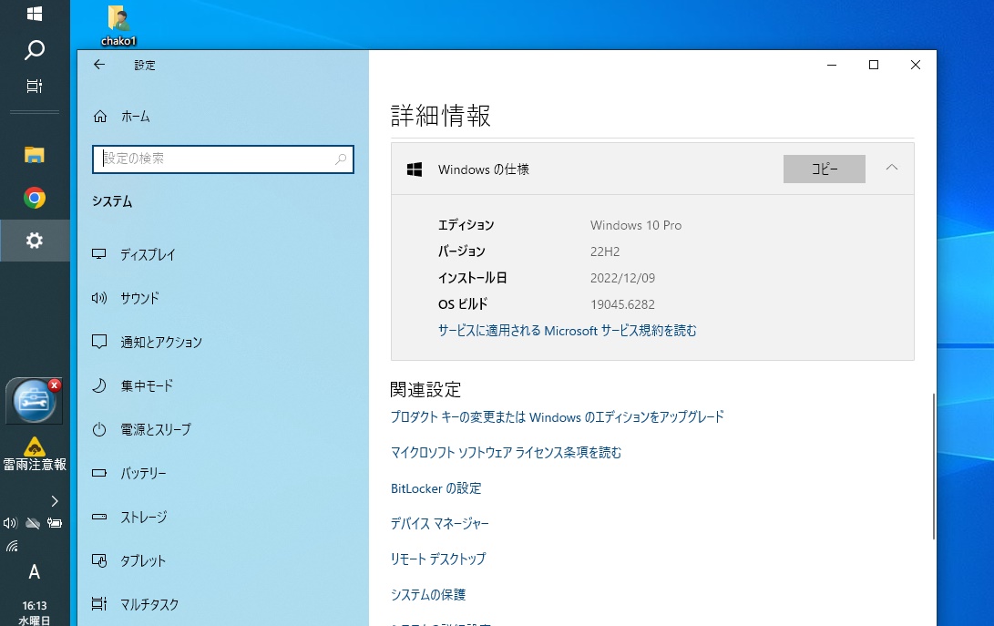Click the search magnifier in the Settings box
The image size is (994, 626).
pyautogui.click(x=341, y=159)
